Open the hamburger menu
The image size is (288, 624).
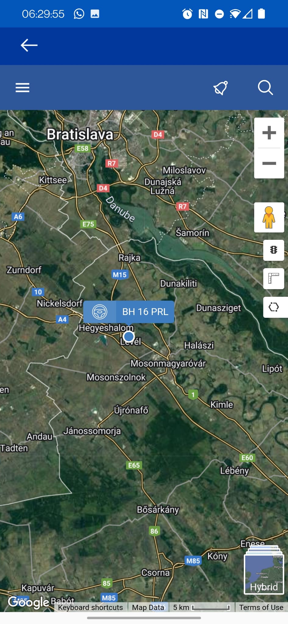tap(23, 88)
